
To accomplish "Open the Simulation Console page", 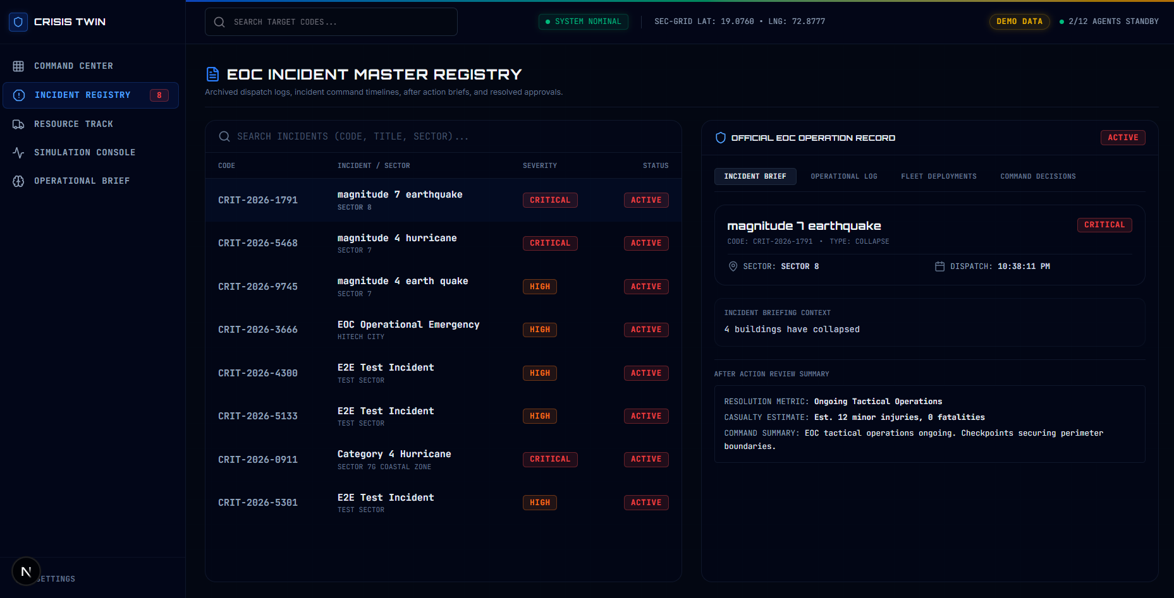I will (91, 153).
